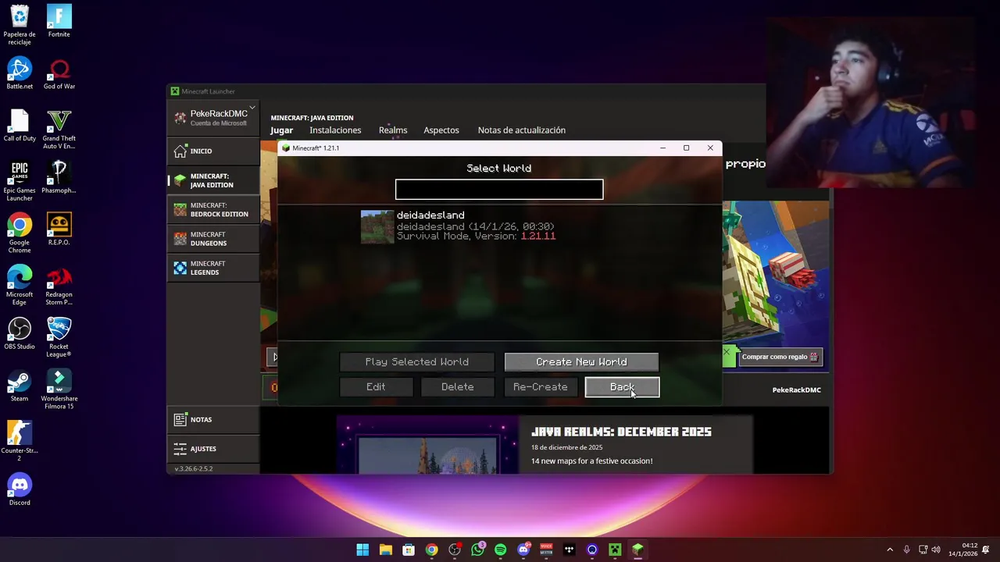Select the Phasmophobia desktop icon
Viewport: 1000px width, 562px height.
[59, 177]
